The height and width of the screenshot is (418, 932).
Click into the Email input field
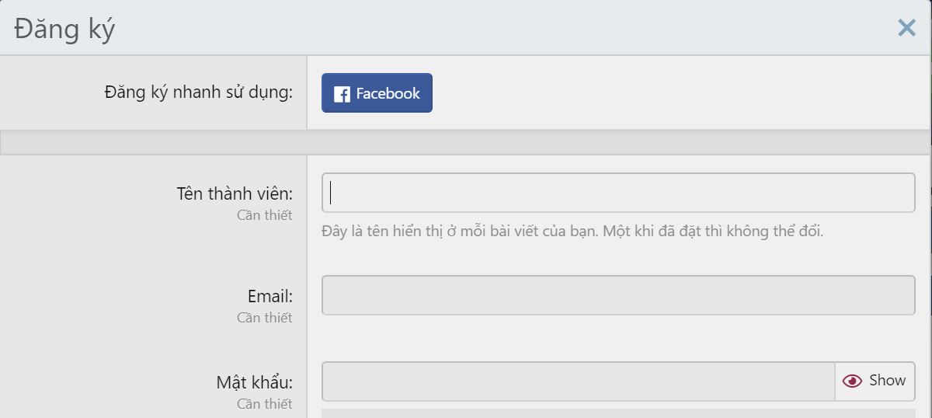618,295
